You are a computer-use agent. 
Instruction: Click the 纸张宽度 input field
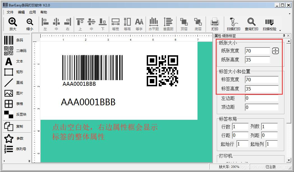(x=258, y=51)
